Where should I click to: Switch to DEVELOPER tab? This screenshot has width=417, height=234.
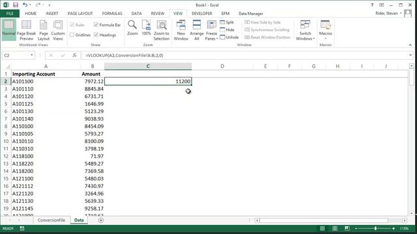[202, 13]
